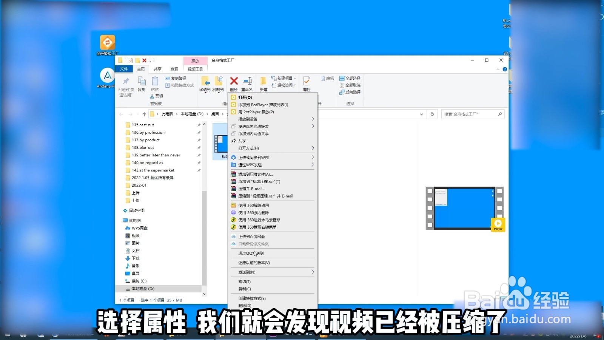Click the help question mark icon
The width and height of the screenshot is (604, 340).
click(x=505, y=69)
